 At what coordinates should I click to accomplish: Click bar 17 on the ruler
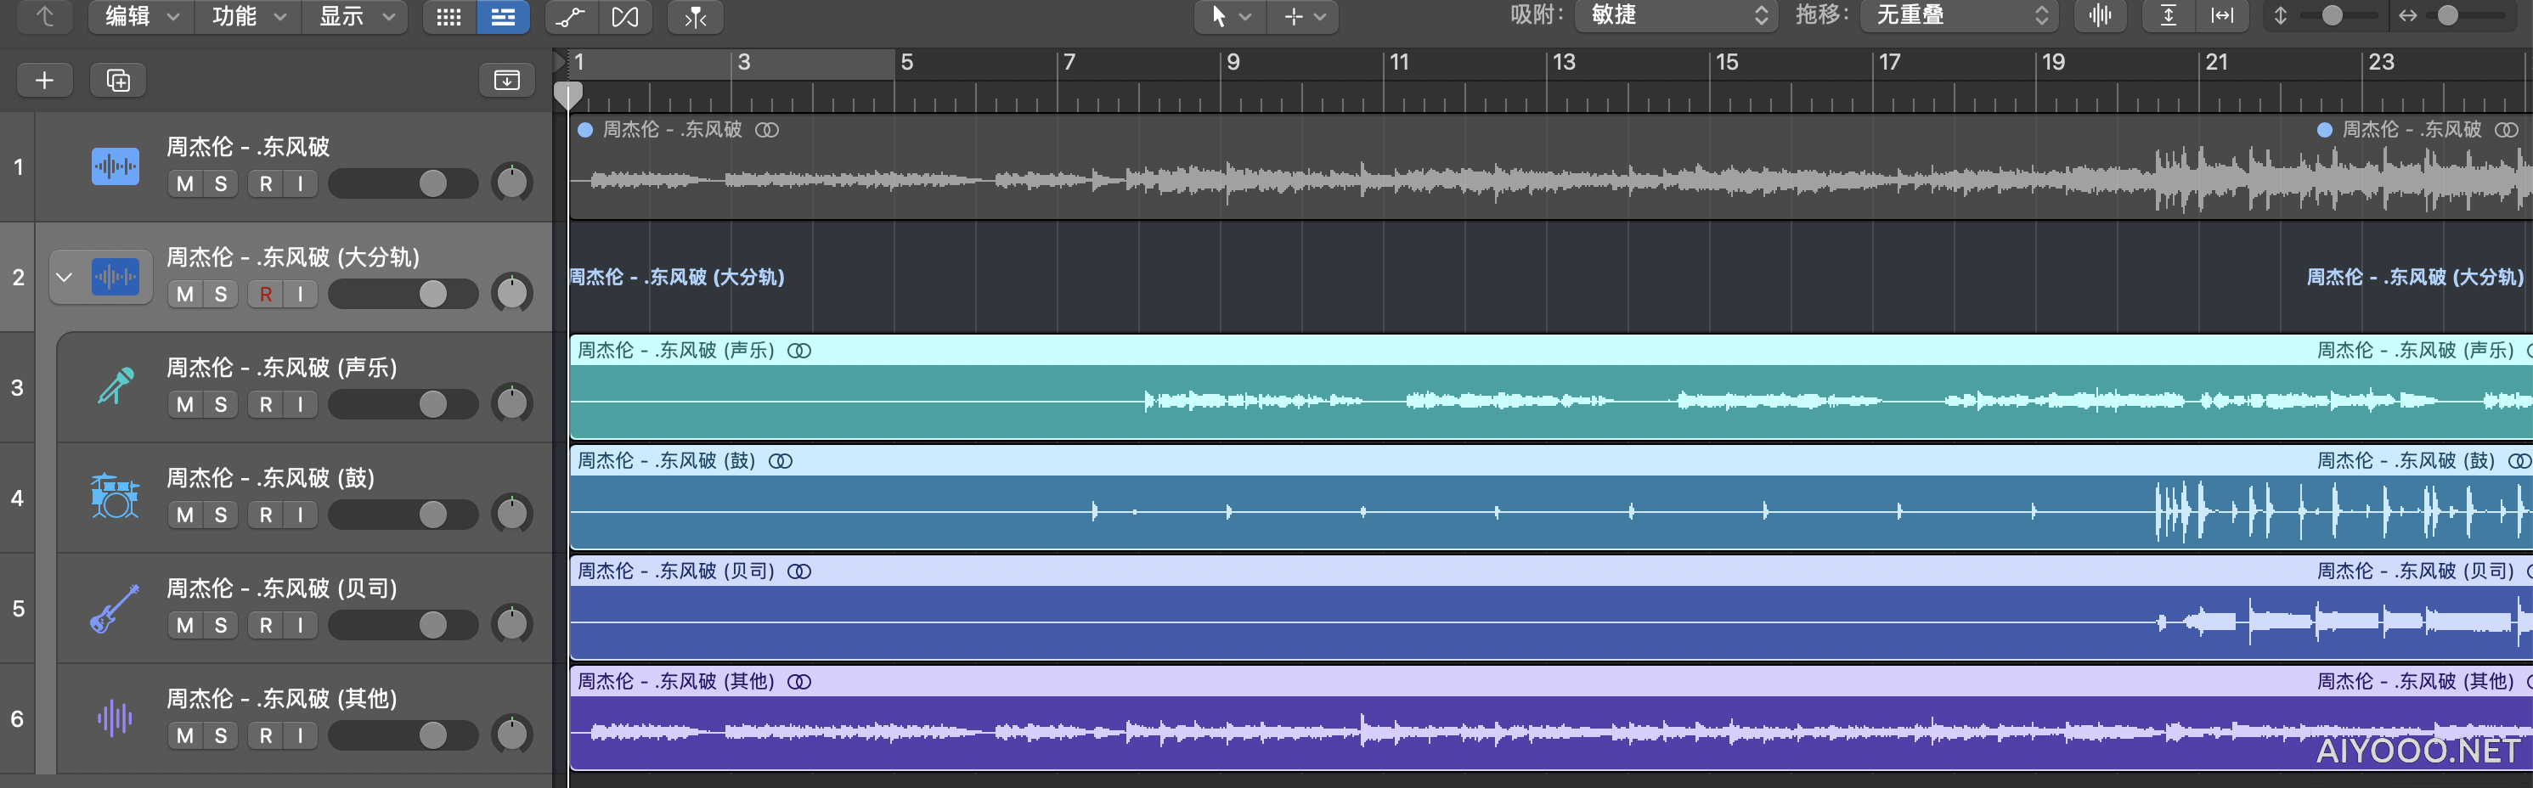click(x=1888, y=63)
